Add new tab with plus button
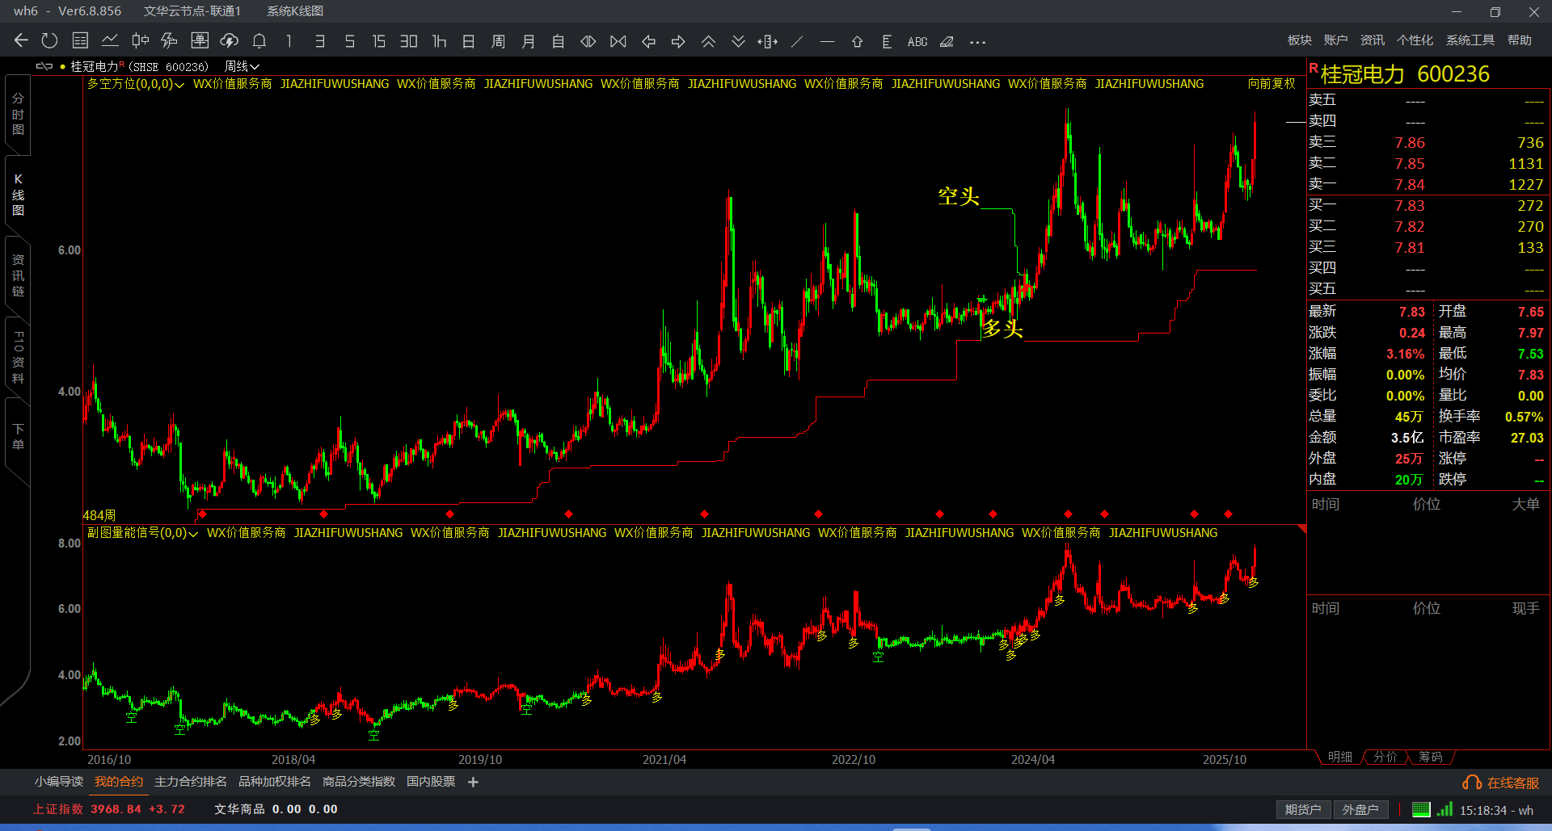Screen dimensions: 1552x831 pos(473,782)
